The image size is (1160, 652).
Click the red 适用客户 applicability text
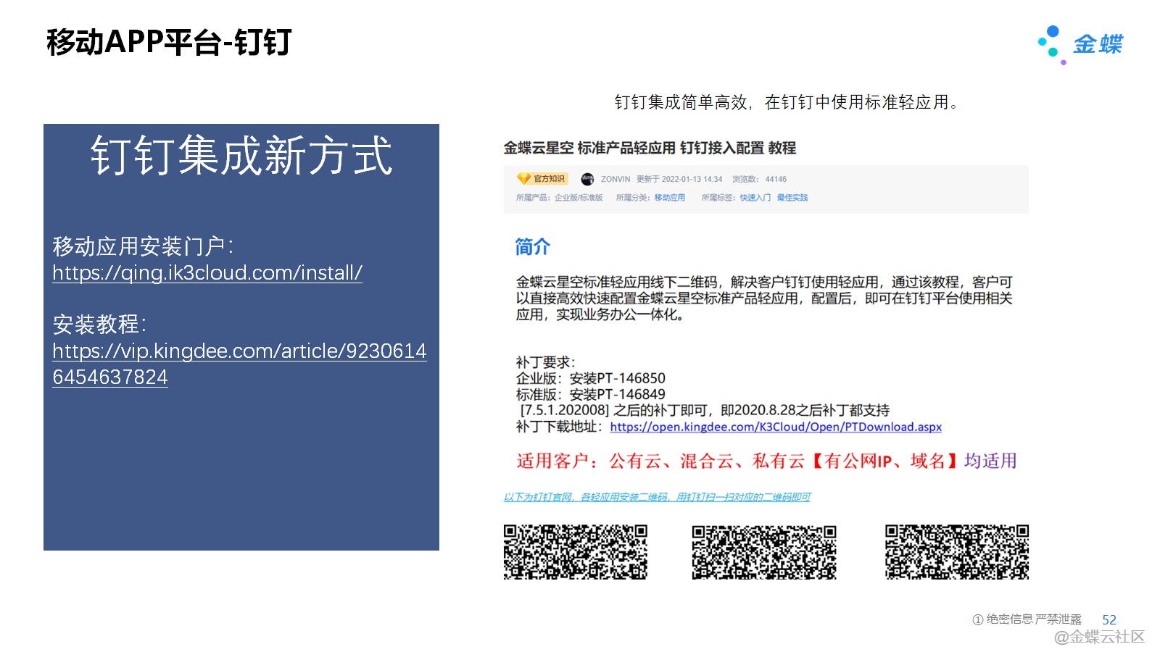[766, 461]
